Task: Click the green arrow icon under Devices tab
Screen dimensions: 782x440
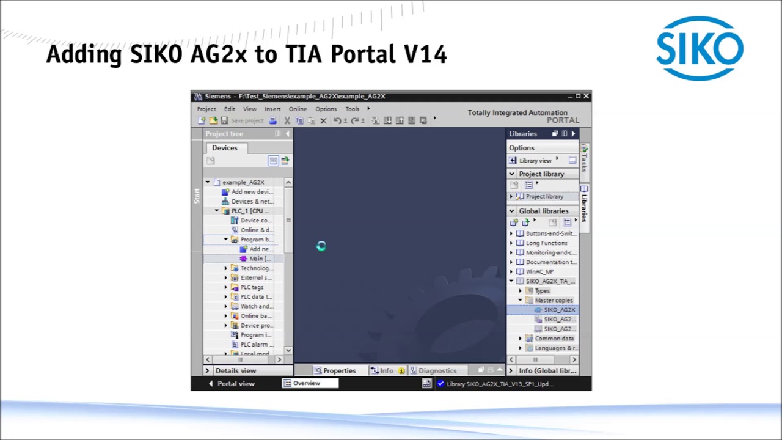Action: click(x=285, y=160)
